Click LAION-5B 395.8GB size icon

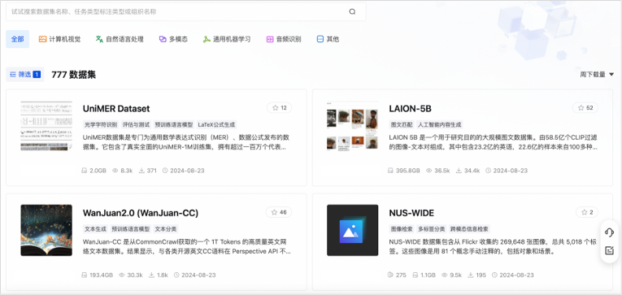(390, 171)
